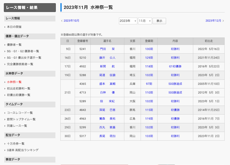
Task: Open 十万舟券一覧 link
Action: pos(16,144)
